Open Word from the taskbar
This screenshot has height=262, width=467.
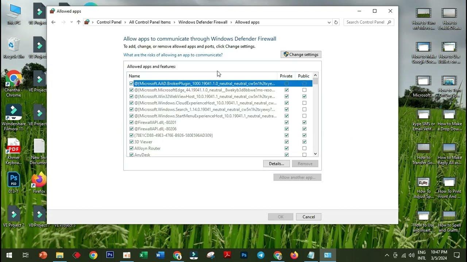click(x=160, y=255)
